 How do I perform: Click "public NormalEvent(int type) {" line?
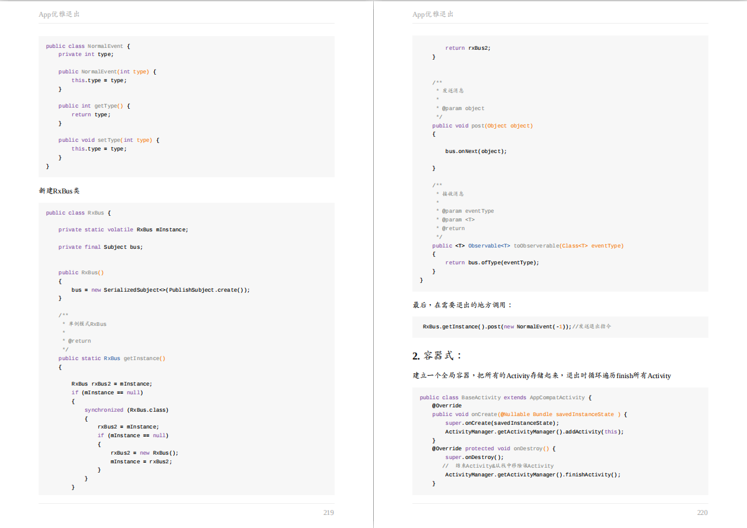click(107, 72)
